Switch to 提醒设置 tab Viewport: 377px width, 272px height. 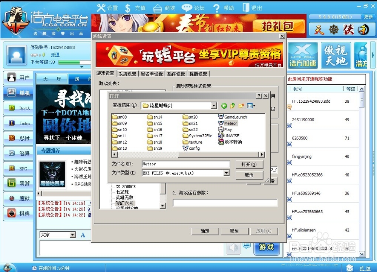pyautogui.click(x=198, y=74)
